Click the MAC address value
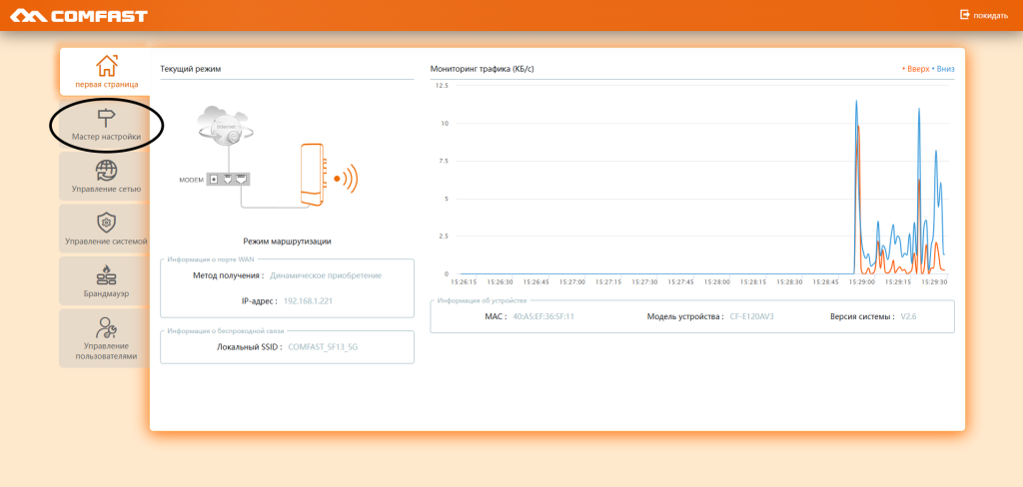 pos(542,316)
